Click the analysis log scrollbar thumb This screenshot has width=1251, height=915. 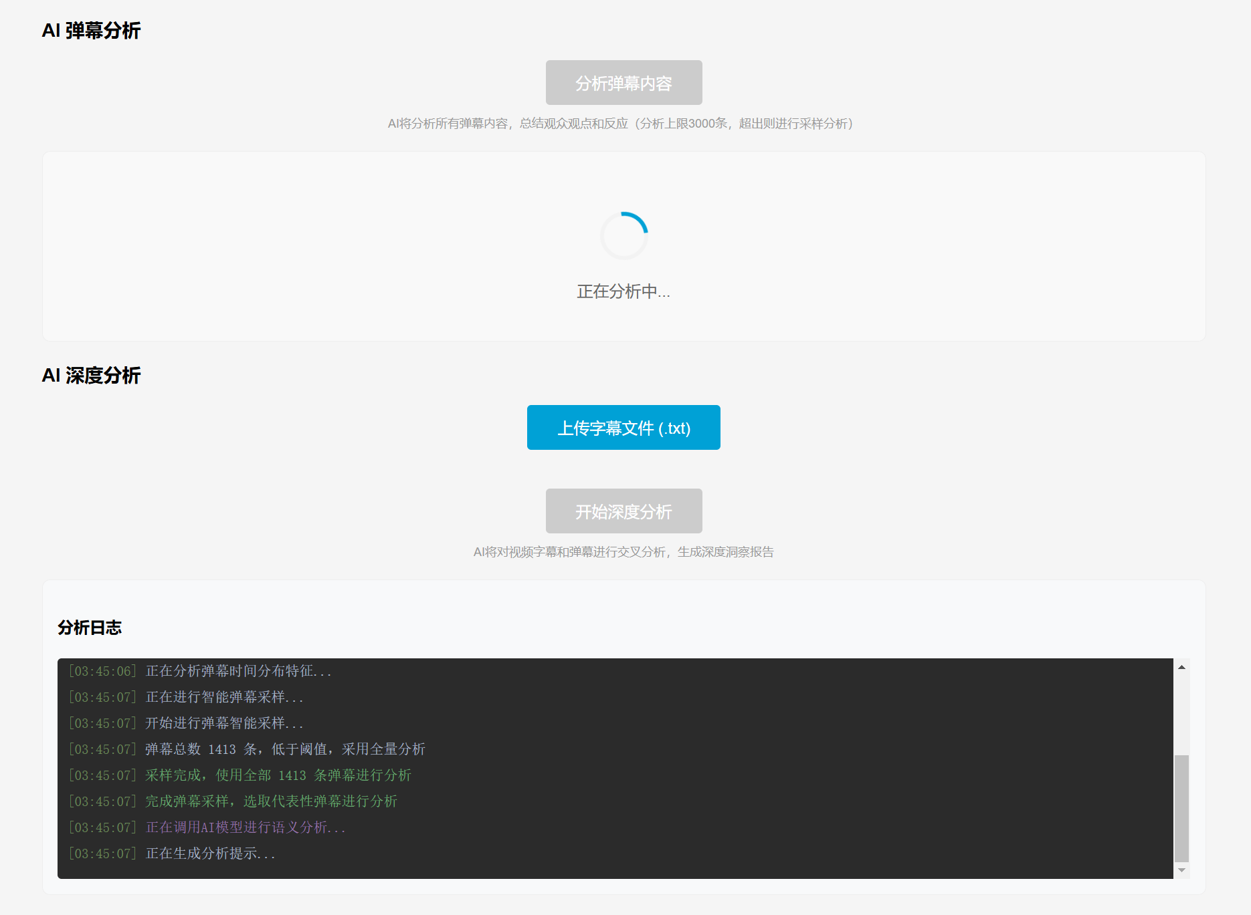pos(1181,807)
